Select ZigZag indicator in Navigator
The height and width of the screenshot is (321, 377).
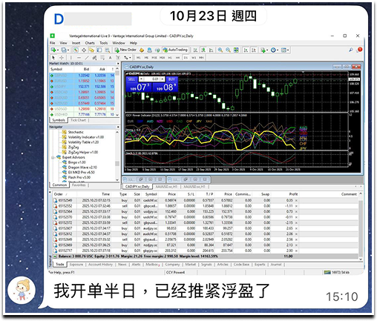click(73, 148)
